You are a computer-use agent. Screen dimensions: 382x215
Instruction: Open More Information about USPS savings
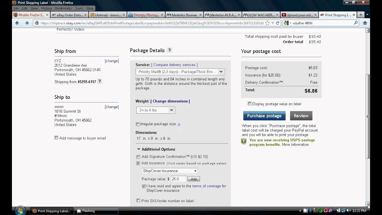coord(295,145)
